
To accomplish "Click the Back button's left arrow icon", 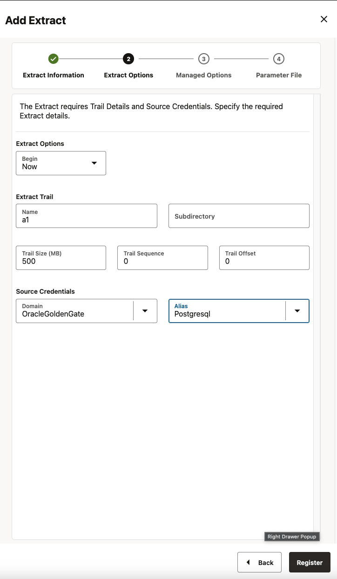I will tap(247, 562).
